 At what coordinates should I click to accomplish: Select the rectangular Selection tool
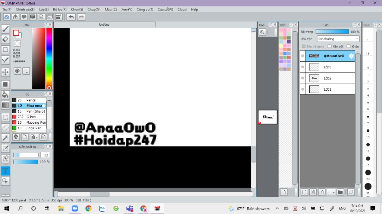pyautogui.click(x=5, y=117)
